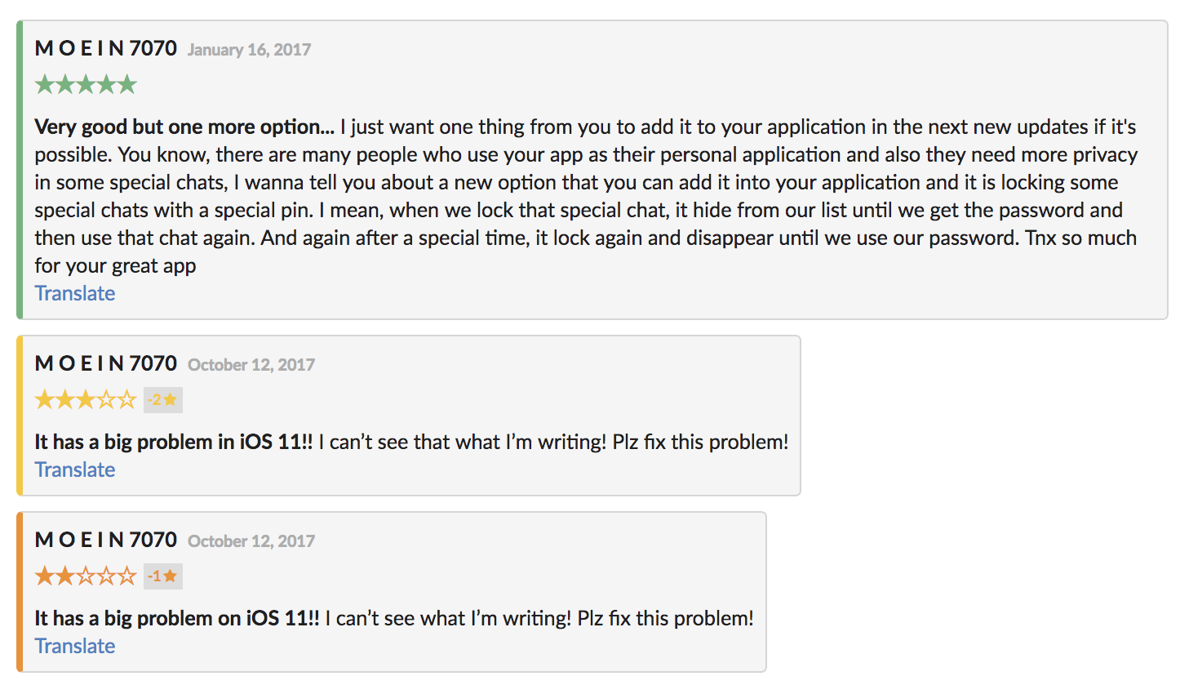The width and height of the screenshot is (1180, 694).
Task: Click the five green stars rating
Action: click(86, 84)
